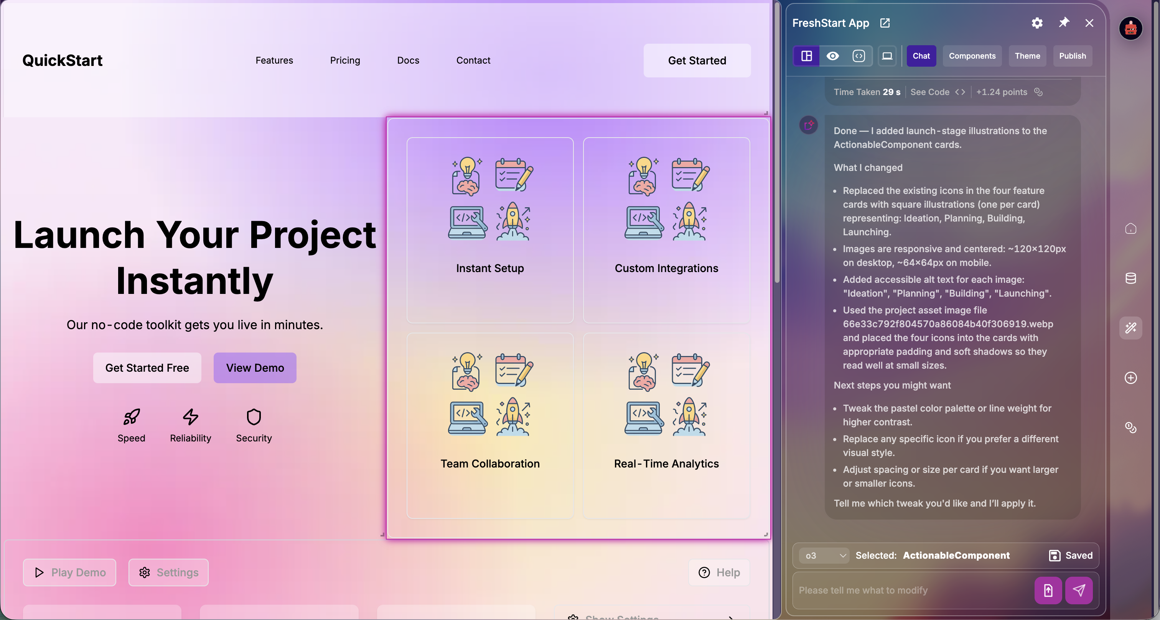The height and width of the screenshot is (620, 1160).
Task: Expand See Code for the response
Action: tap(937, 92)
